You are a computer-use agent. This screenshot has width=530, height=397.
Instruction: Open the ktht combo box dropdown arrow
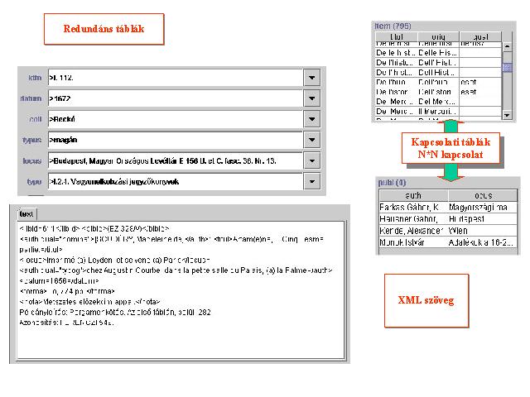click(311, 78)
